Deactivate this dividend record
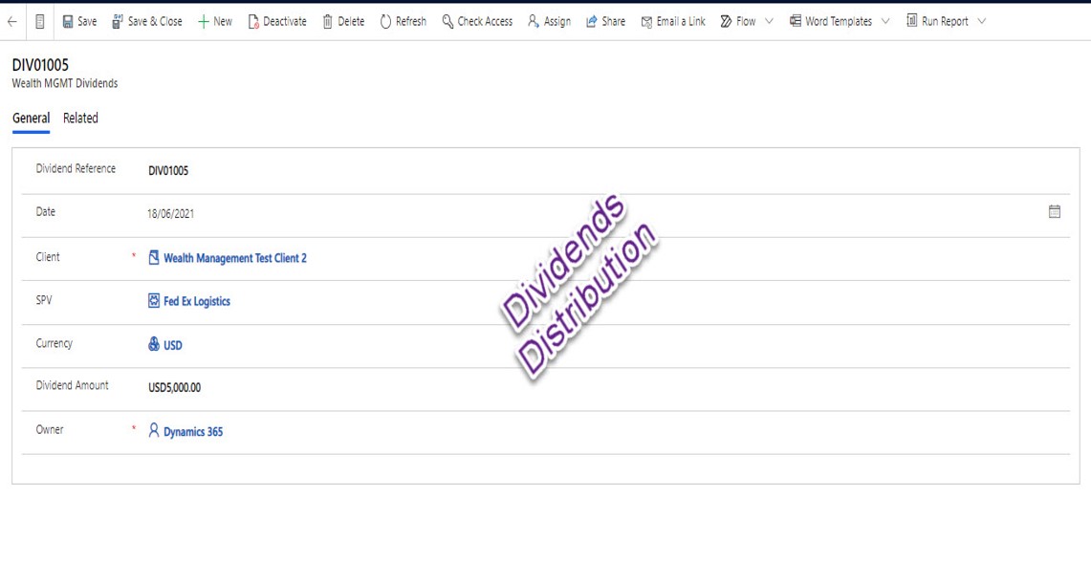 pos(276,21)
